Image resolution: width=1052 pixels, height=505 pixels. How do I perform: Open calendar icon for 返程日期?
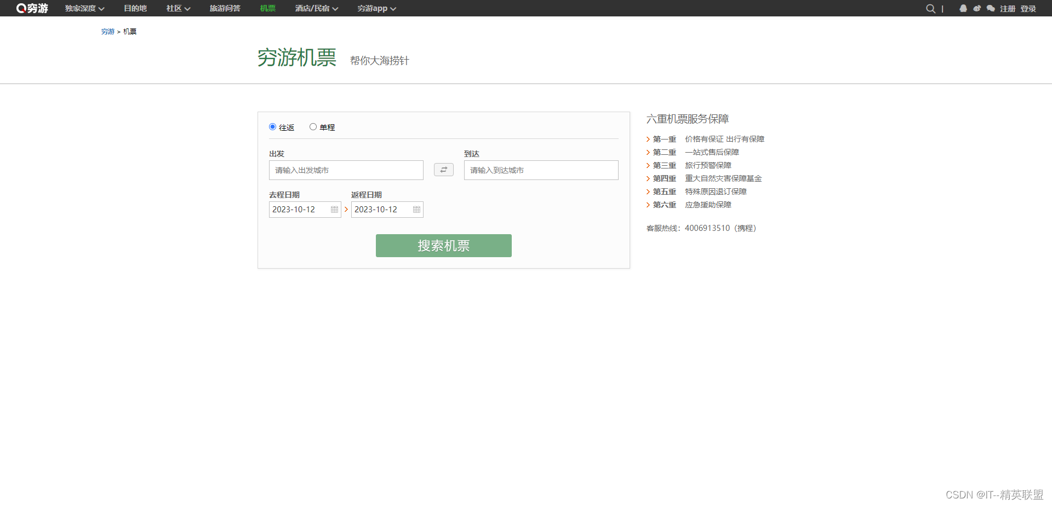[416, 210]
